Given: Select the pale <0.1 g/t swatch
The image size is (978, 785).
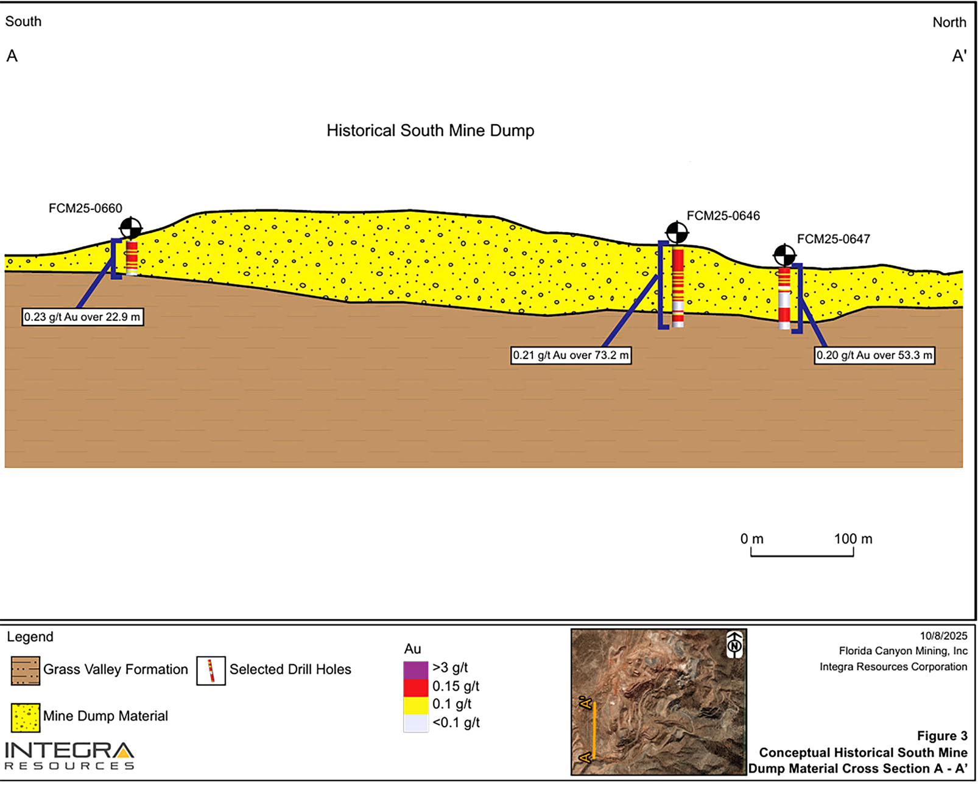Looking at the screenshot, I should point(415,723).
